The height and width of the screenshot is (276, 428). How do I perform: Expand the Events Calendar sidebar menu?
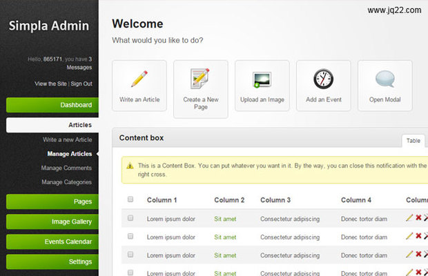pyautogui.click(x=52, y=241)
